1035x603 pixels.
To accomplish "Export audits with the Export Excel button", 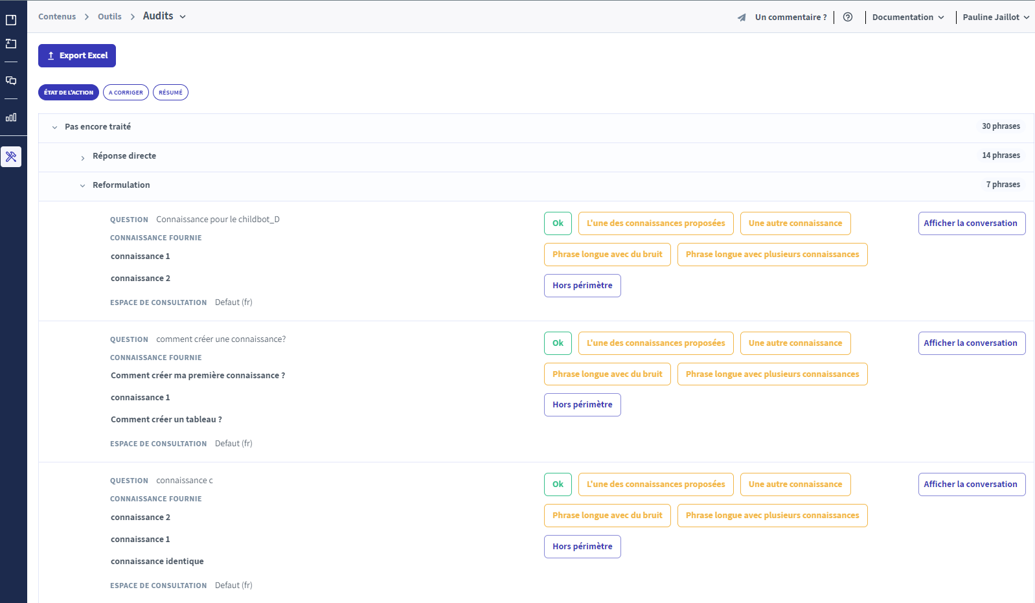I will 77,56.
